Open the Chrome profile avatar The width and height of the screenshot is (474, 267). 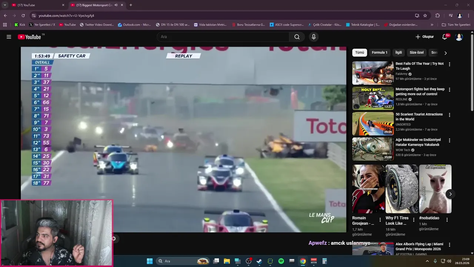[x=460, y=16]
